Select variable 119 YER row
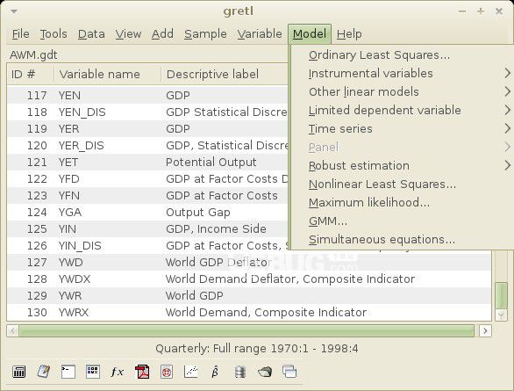The height and width of the screenshot is (391, 514). click(147, 128)
